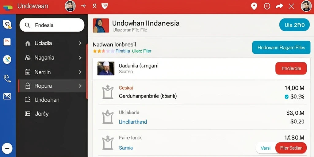This screenshot has height=157, width=314.
Task: Click the Cerduhanpanbrile (kbanti) text
Action: (148, 96)
